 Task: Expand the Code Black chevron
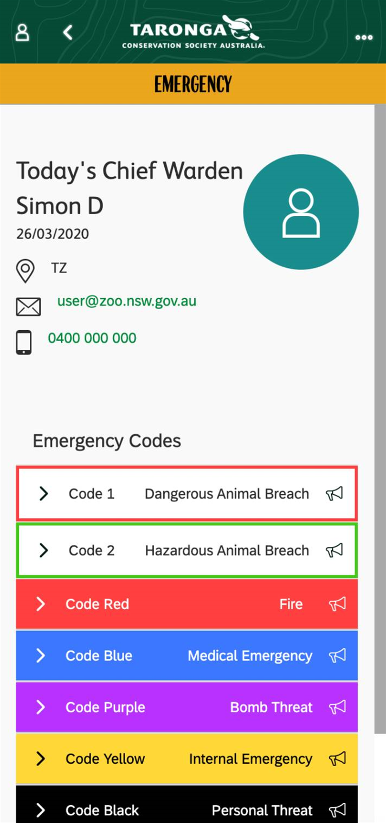click(41, 810)
